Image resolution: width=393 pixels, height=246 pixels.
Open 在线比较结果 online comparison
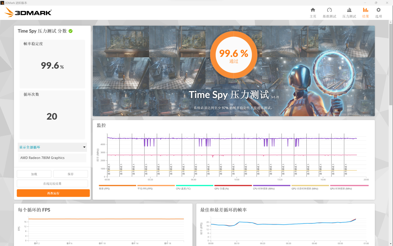click(x=52, y=184)
